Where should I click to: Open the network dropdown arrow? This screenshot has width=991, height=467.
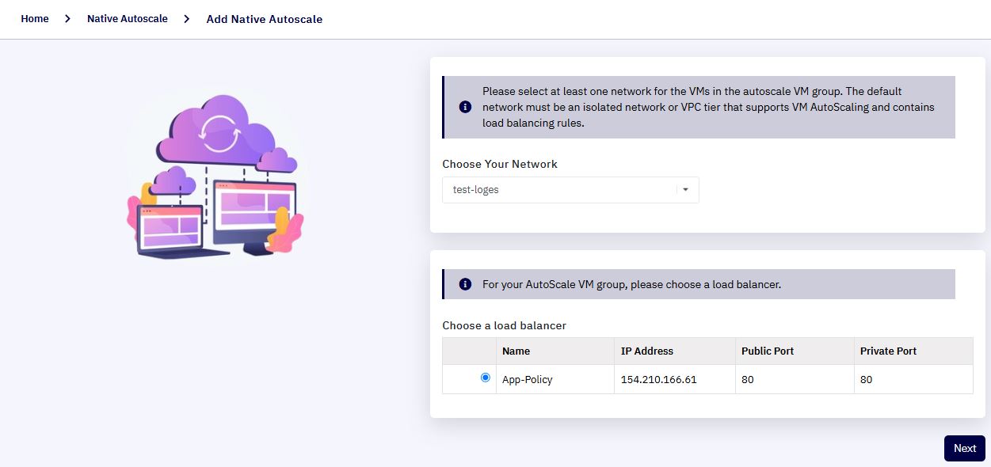pos(685,190)
